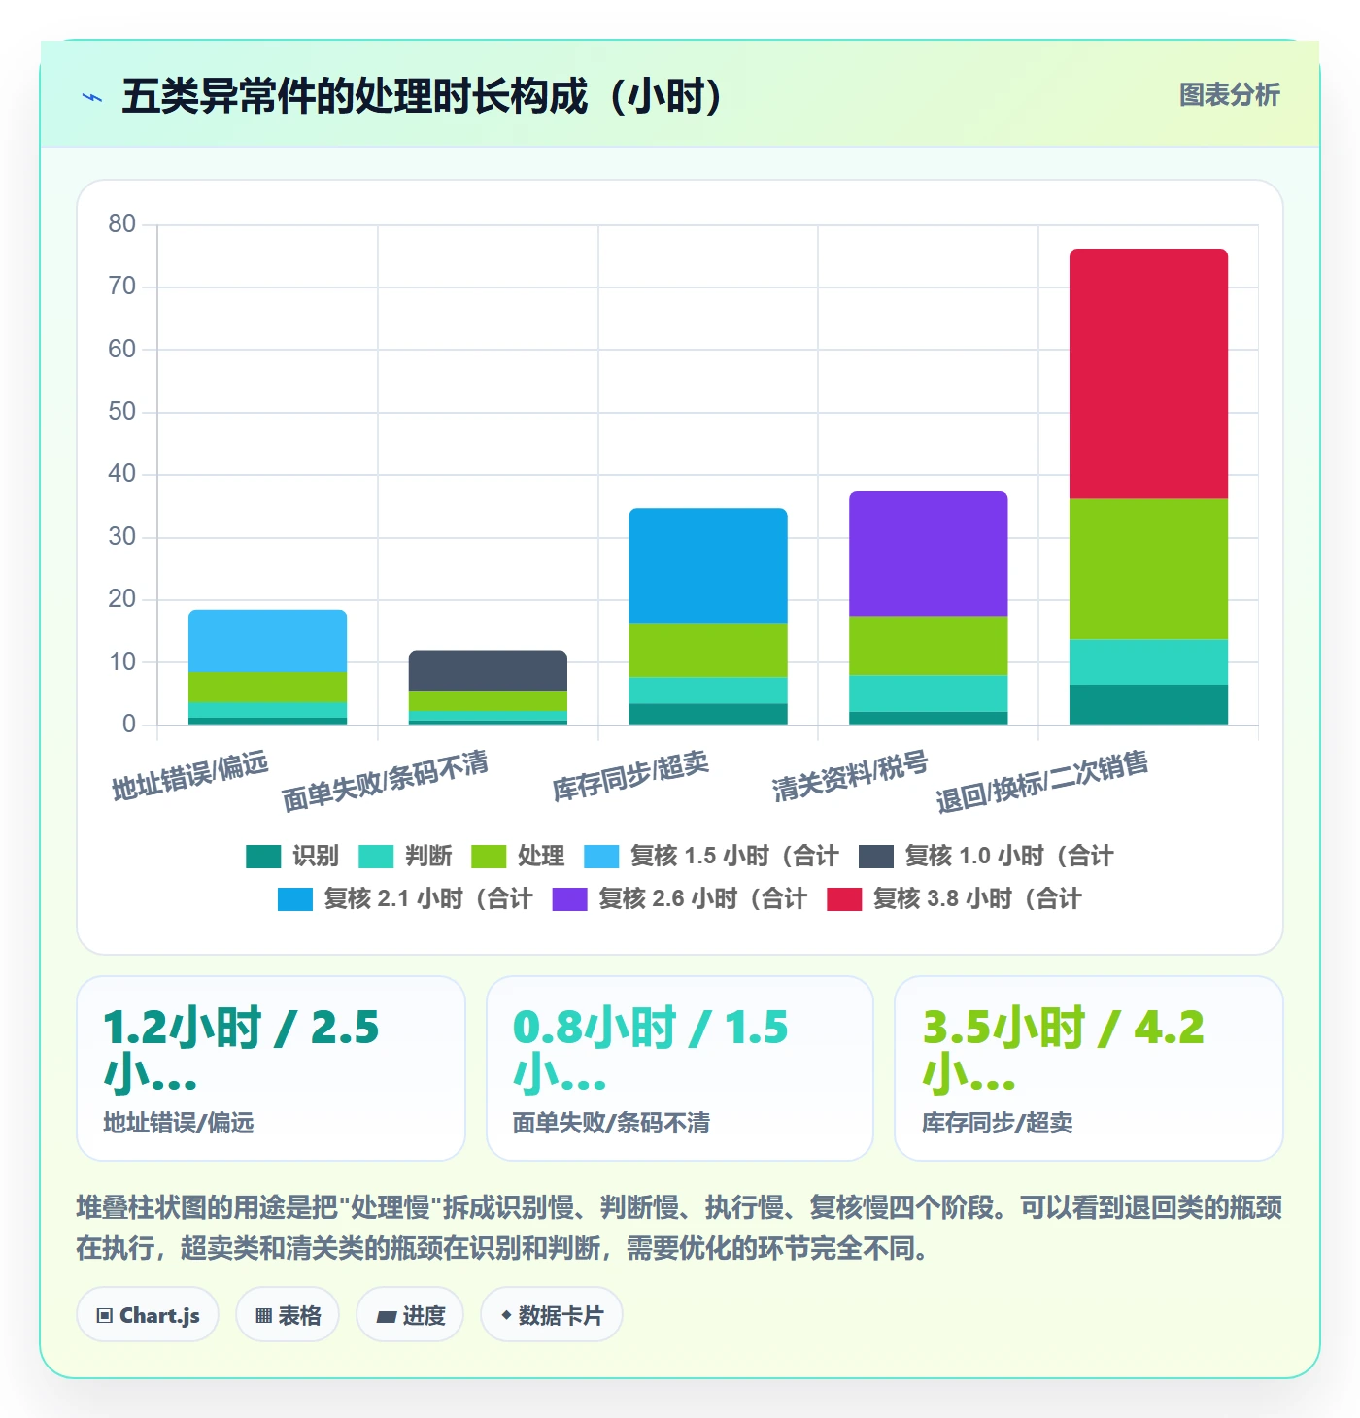Viewport: 1360px width, 1418px height.
Task: Select the Chart.js tag chip
Action: (x=148, y=1315)
